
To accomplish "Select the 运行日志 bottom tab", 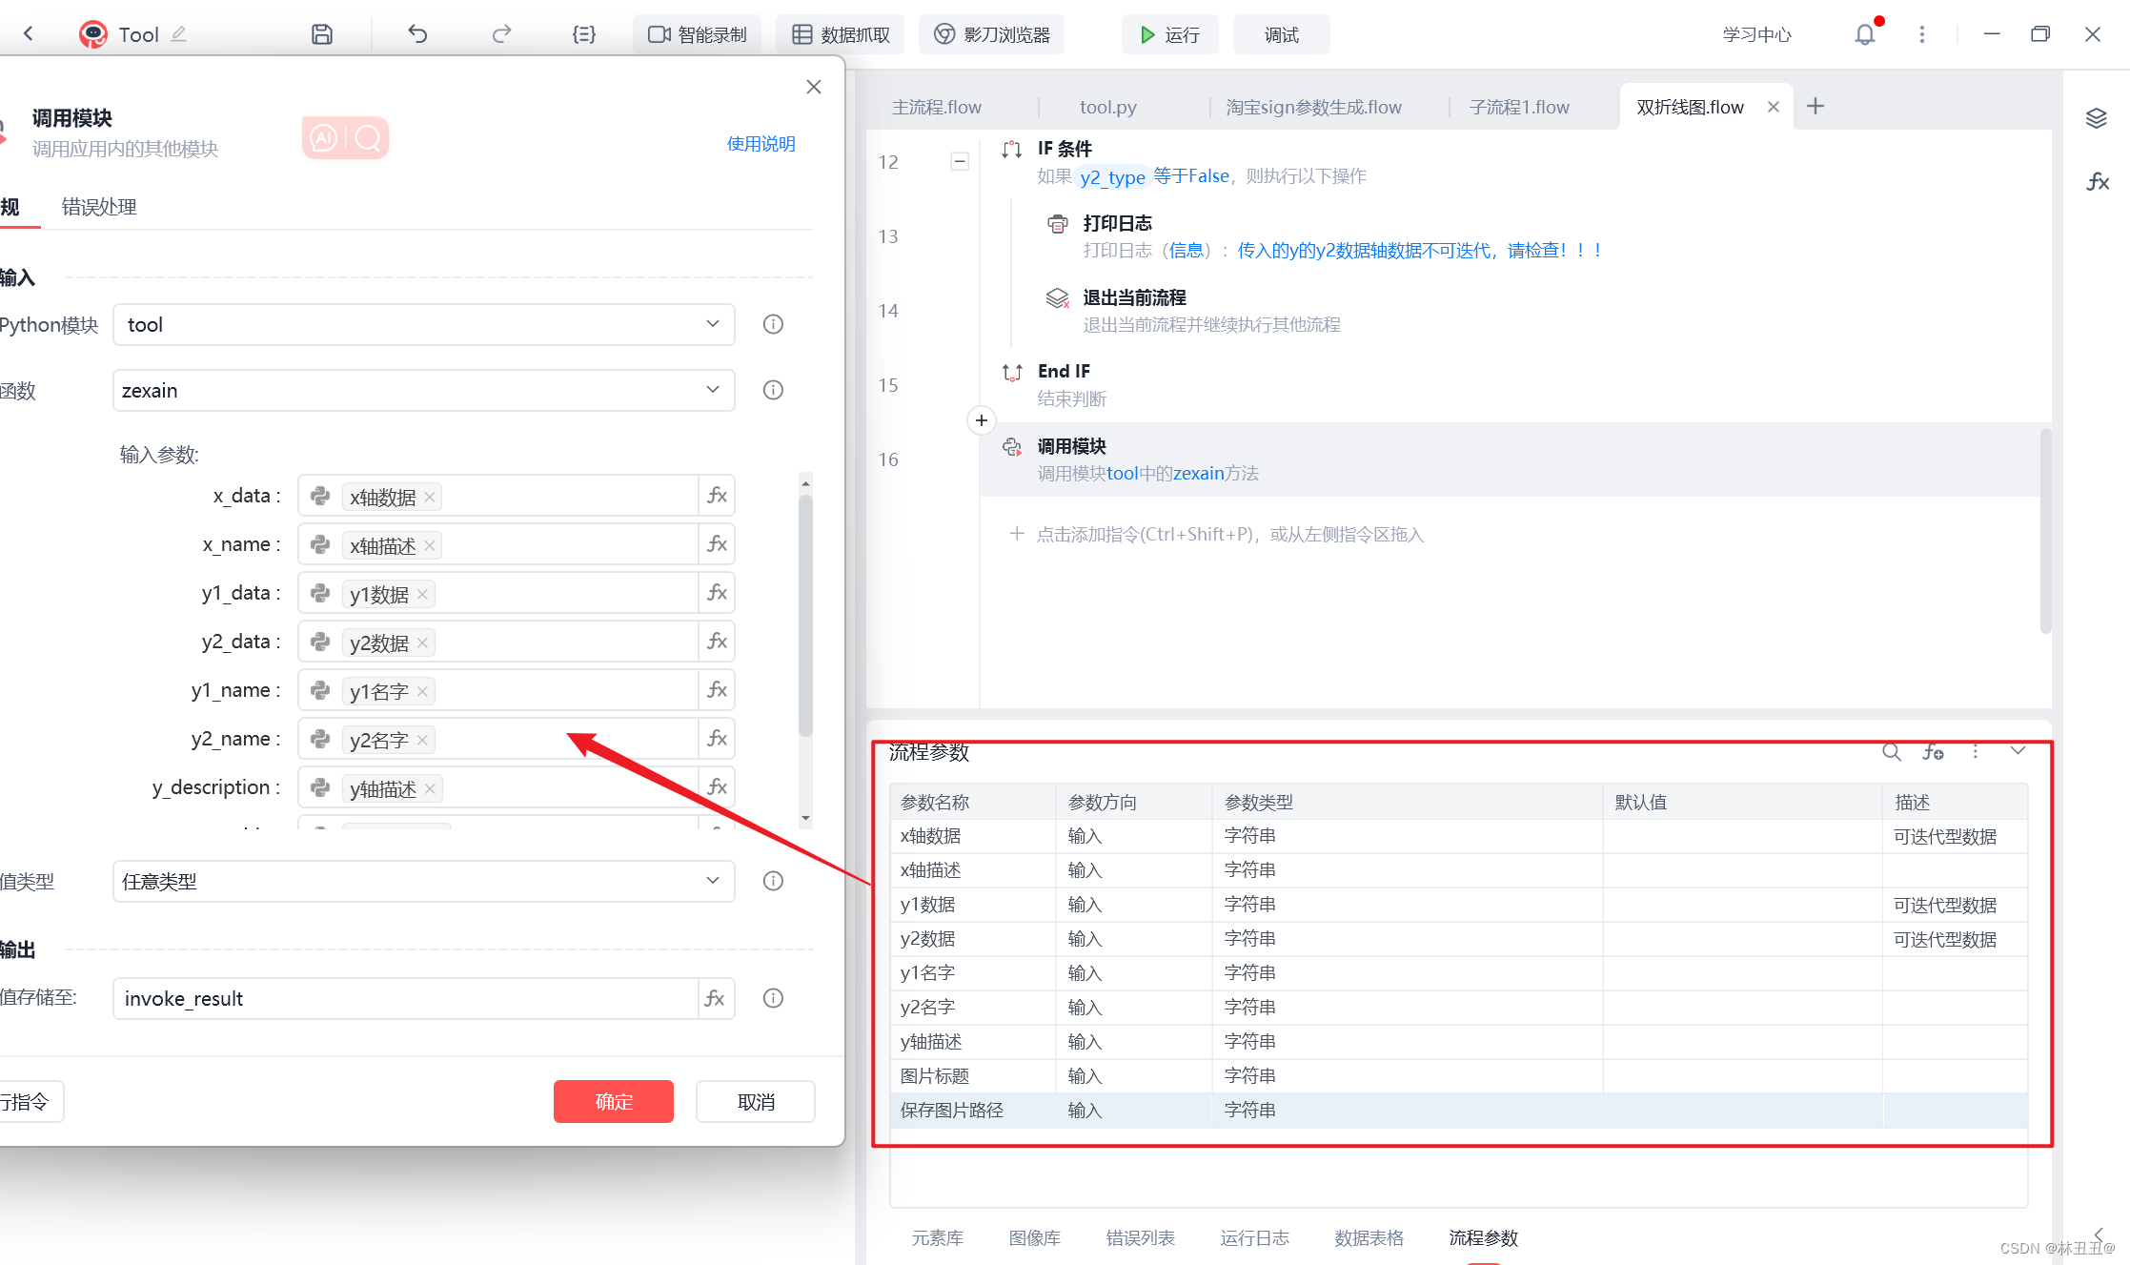I will tap(1254, 1237).
